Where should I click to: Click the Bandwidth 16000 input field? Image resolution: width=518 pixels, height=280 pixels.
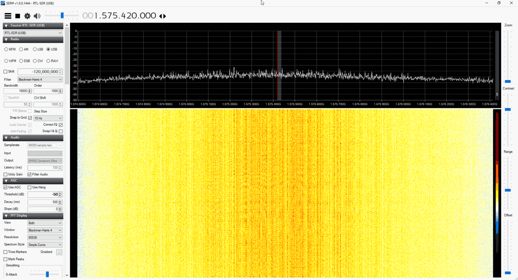point(18,91)
